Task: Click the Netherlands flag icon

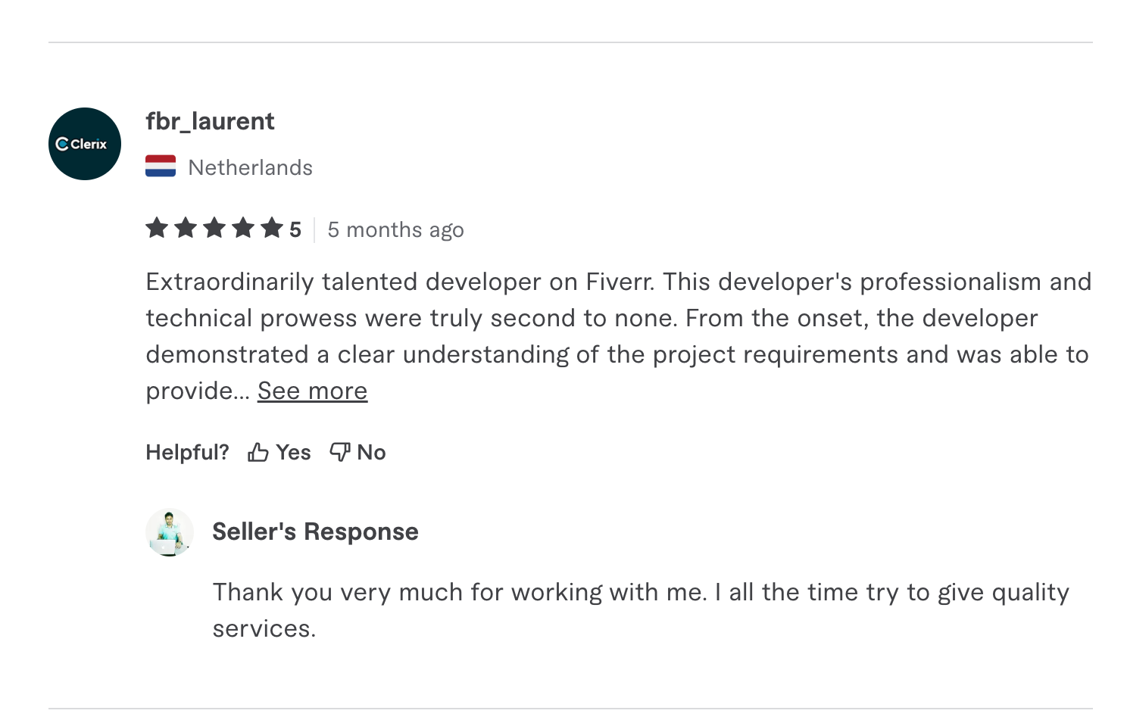Action: pyautogui.click(x=161, y=167)
